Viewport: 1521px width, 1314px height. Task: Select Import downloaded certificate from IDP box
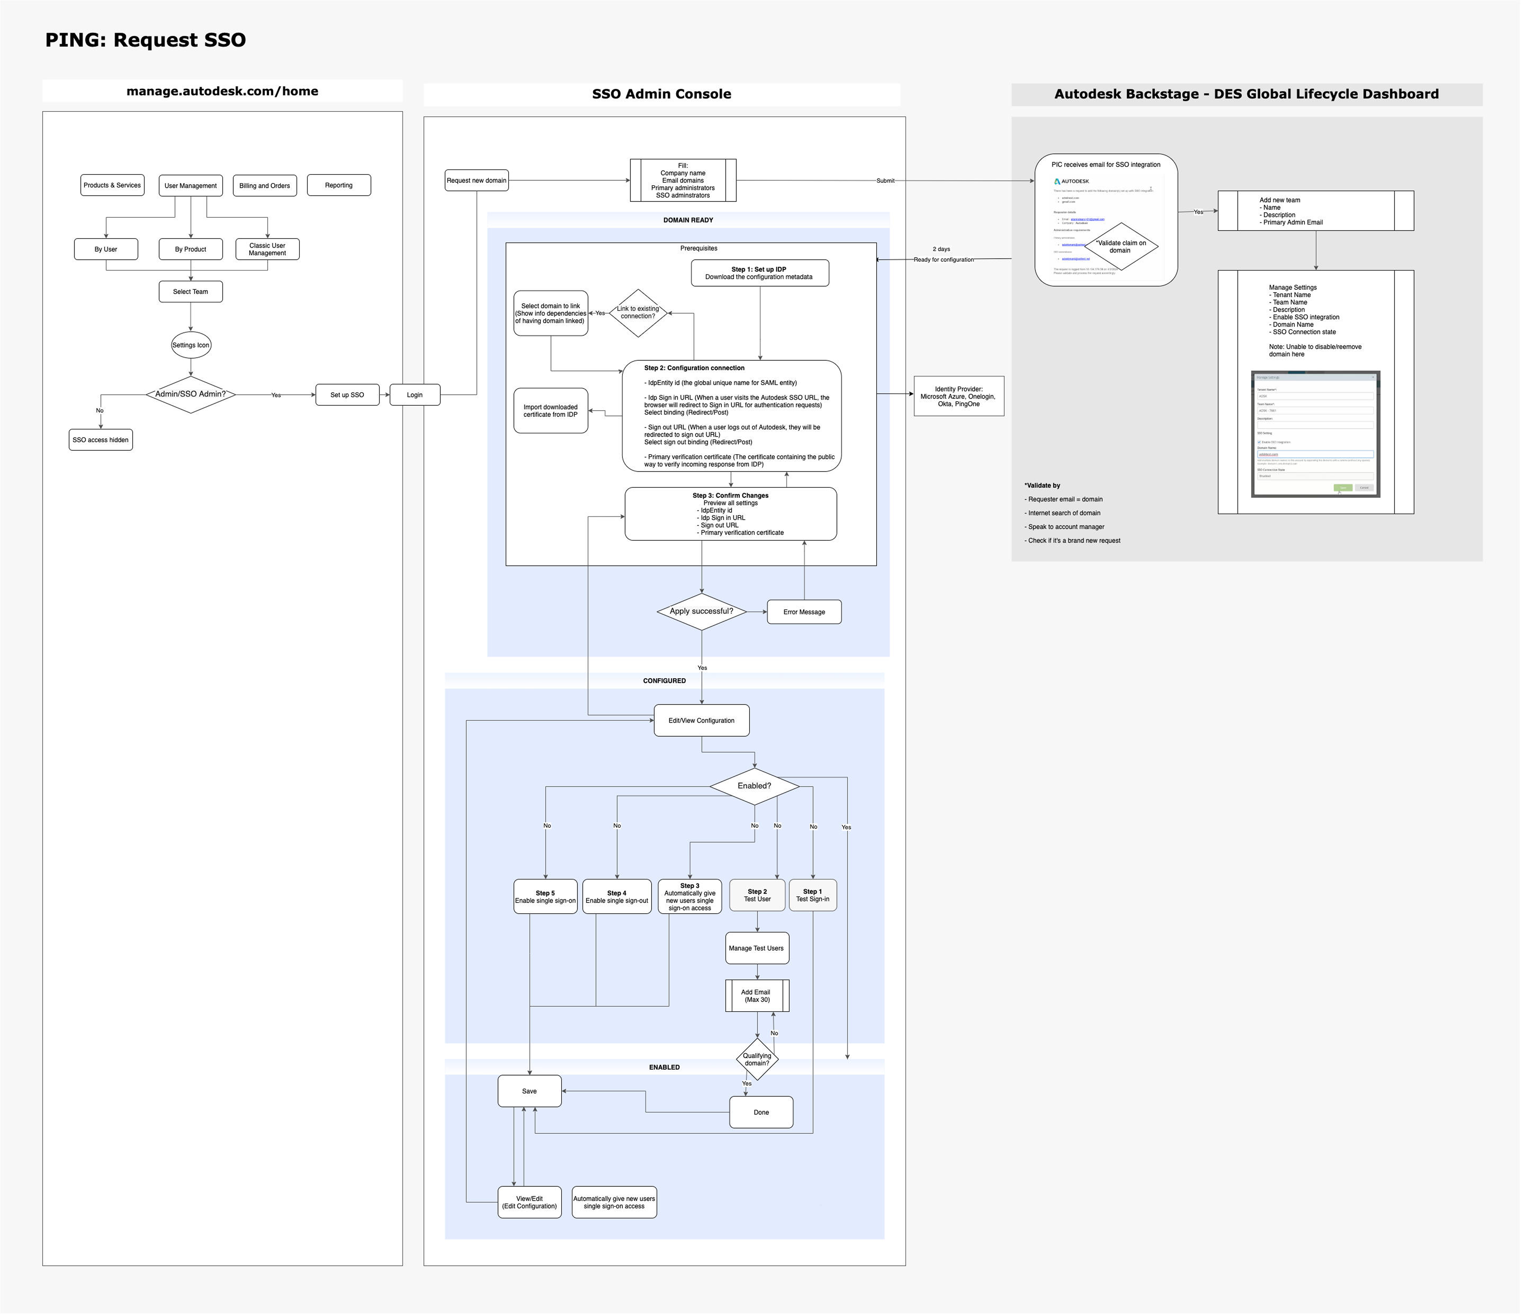(x=550, y=411)
